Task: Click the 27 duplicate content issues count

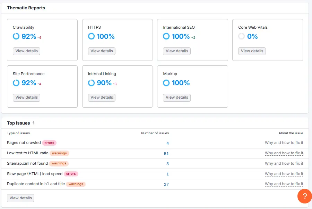Action: pyautogui.click(x=166, y=184)
